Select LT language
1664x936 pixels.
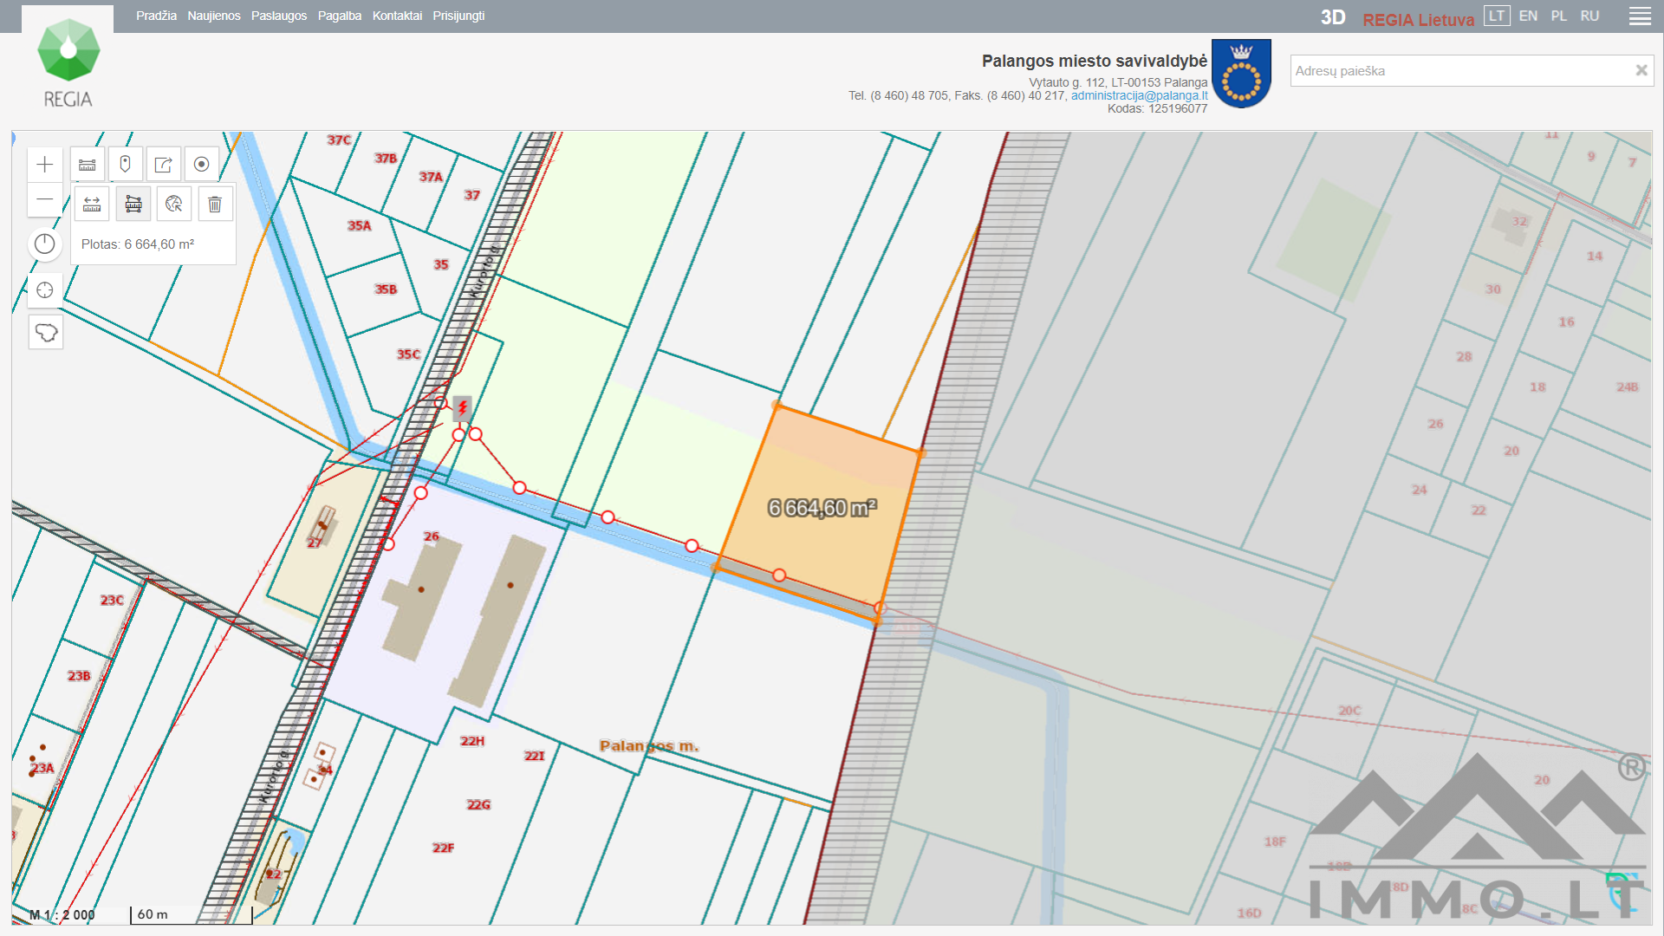pyautogui.click(x=1497, y=16)
